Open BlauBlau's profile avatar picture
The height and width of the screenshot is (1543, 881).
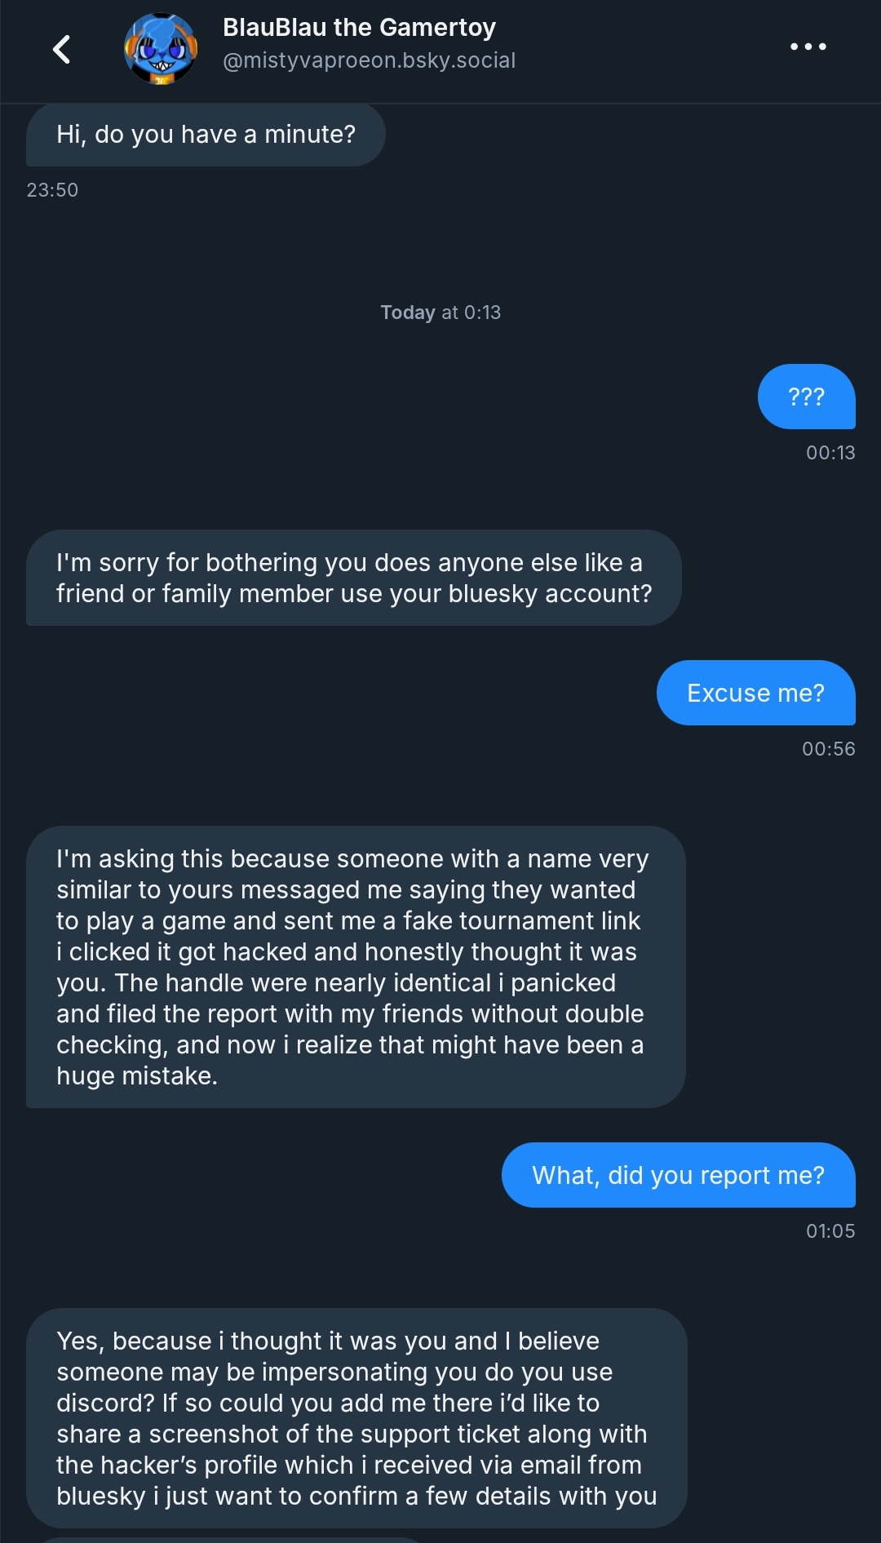point(161,49)
